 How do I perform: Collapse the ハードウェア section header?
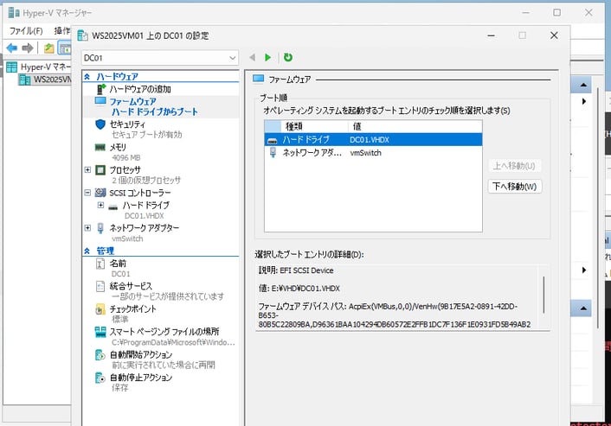[87, 77]
